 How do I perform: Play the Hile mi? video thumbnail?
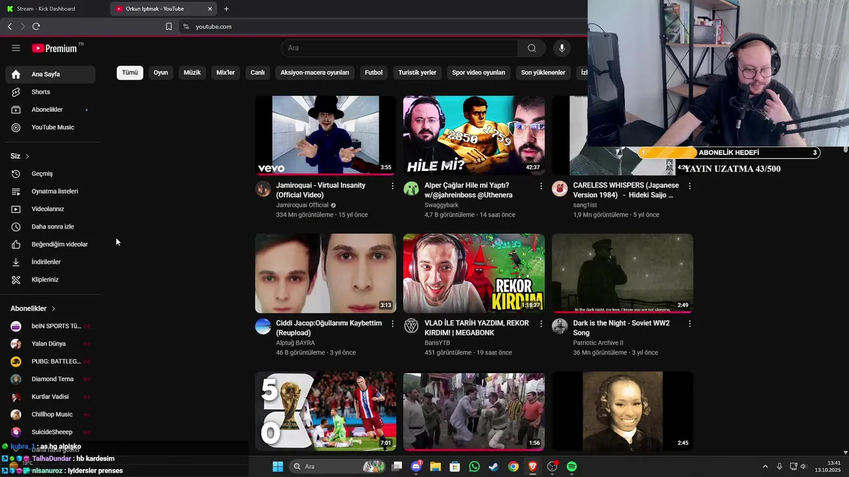click(x=474, y=136)
